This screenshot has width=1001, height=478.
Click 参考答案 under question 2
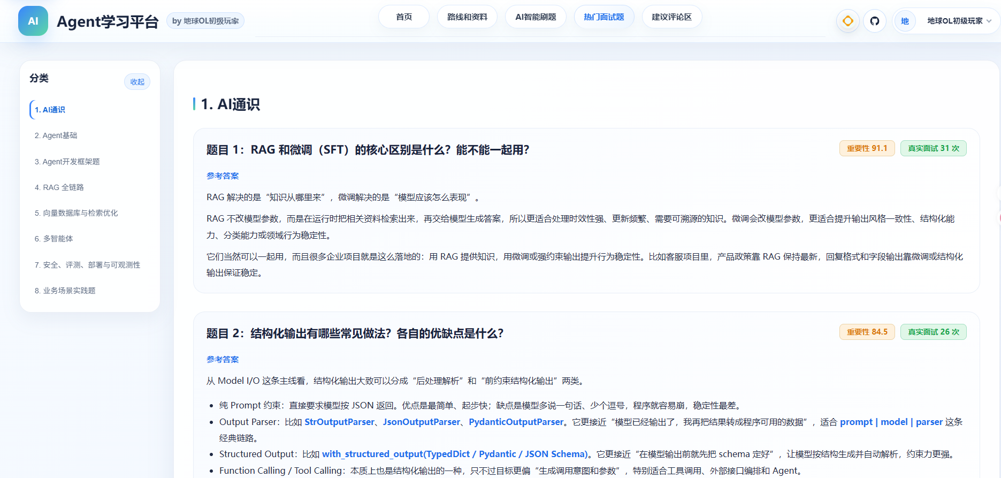[x=223, y=360]
